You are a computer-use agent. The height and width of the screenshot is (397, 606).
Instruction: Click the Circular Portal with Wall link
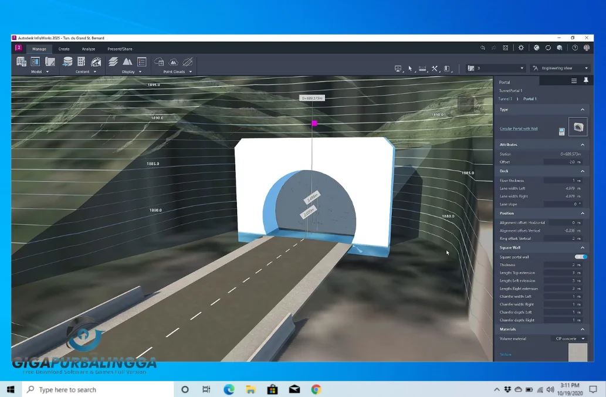tap(519, 128)
